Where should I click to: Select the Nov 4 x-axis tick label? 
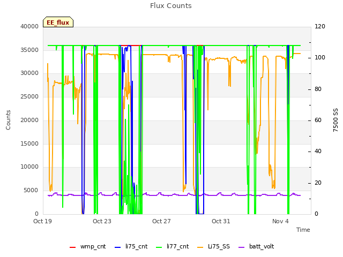280,221
